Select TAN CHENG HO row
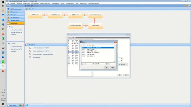This screenshot has width=191, height=107. click(x=98, y=56)
